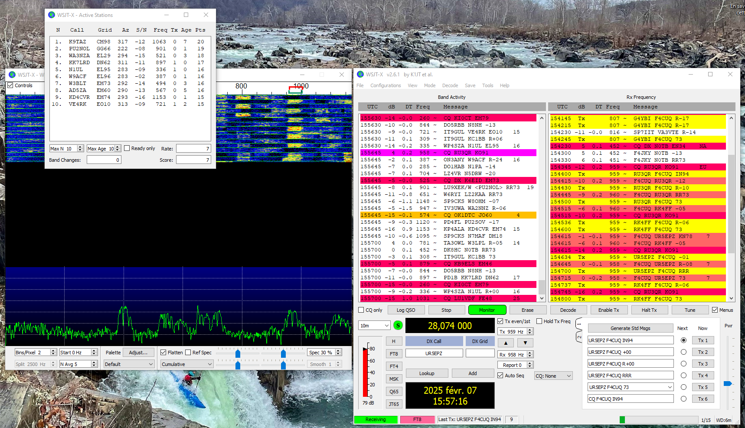Expand the UR5EPZ F4CUQ 73 message dropdown
The image size is (745, 428).
(x=670, y=387)
